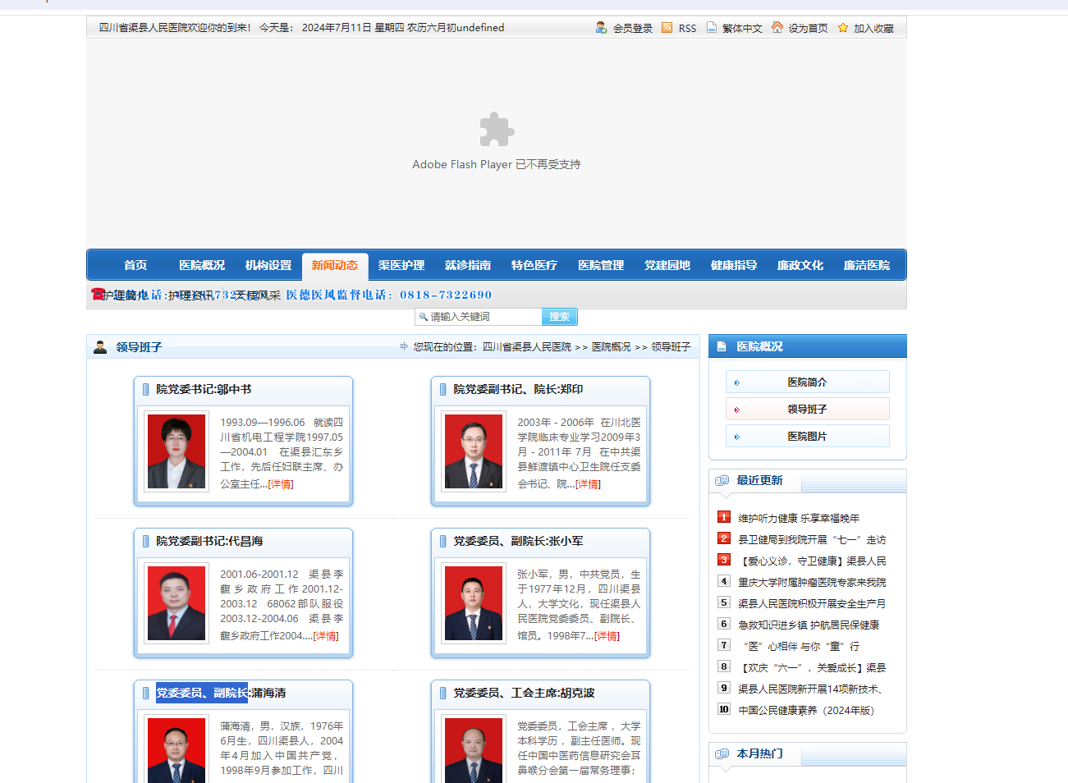The image size is (1068, 783).
Task: Open the 渠医护理 navigation tab
Action: tap(401, 265)
